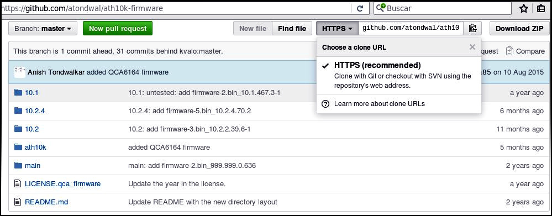Open the 10.2.4 folder link
The width and height of the screenshot is (552, 216).
click(x=35, y=111)
